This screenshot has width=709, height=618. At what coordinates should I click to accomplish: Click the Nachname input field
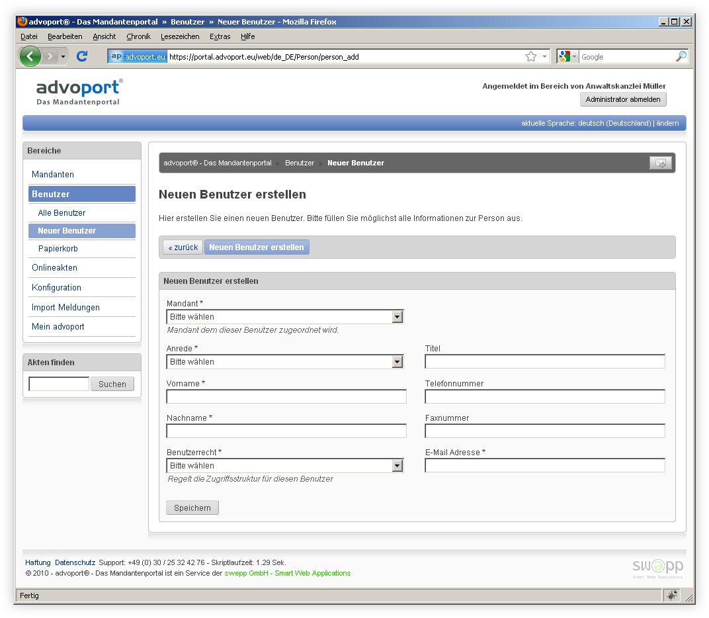click(286, 431)
